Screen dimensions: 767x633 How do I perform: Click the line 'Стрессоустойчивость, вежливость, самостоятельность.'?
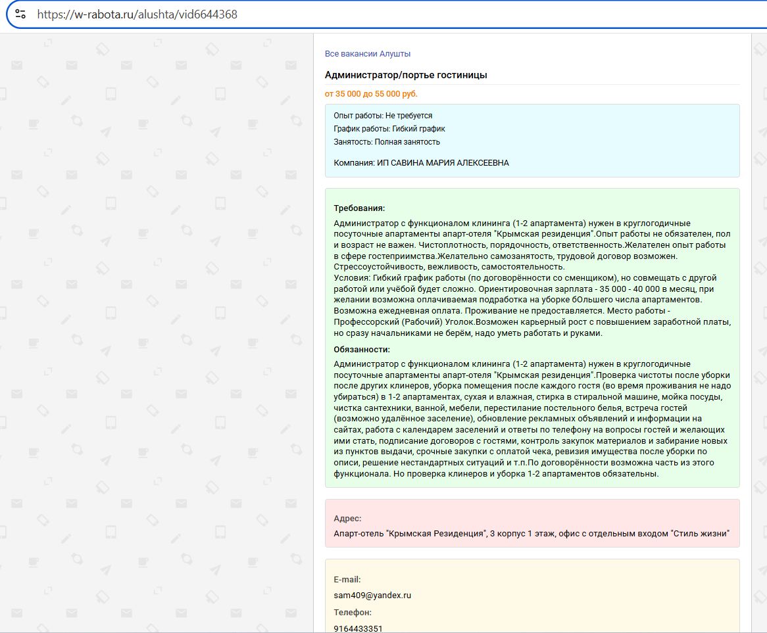coord(449,267)
